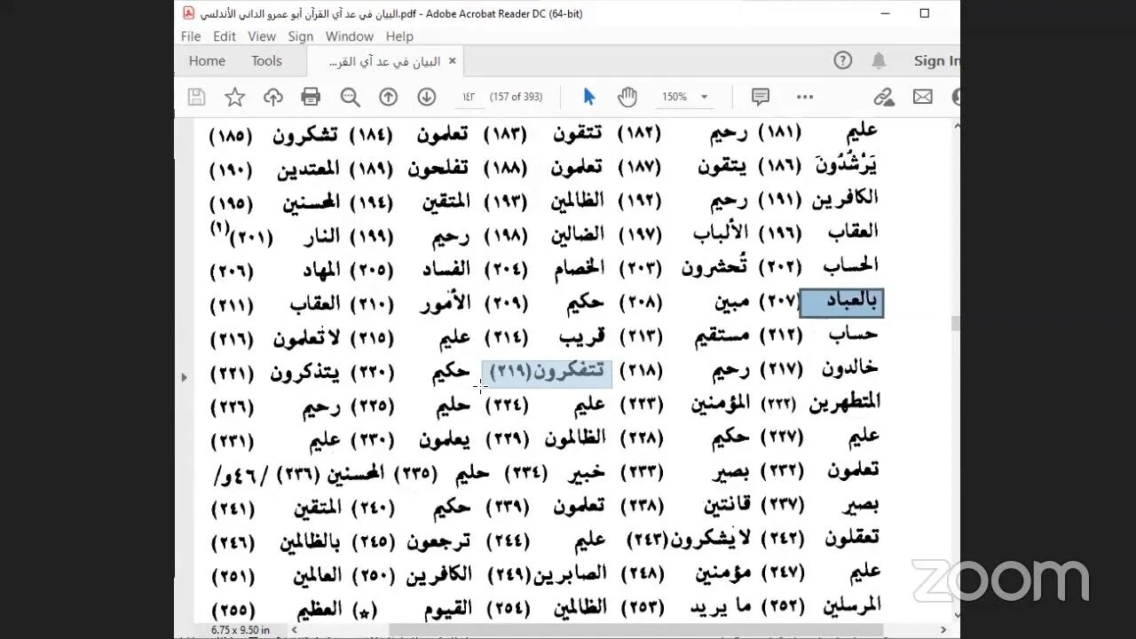Go to the previous page with the up arrow

point(388,97)
